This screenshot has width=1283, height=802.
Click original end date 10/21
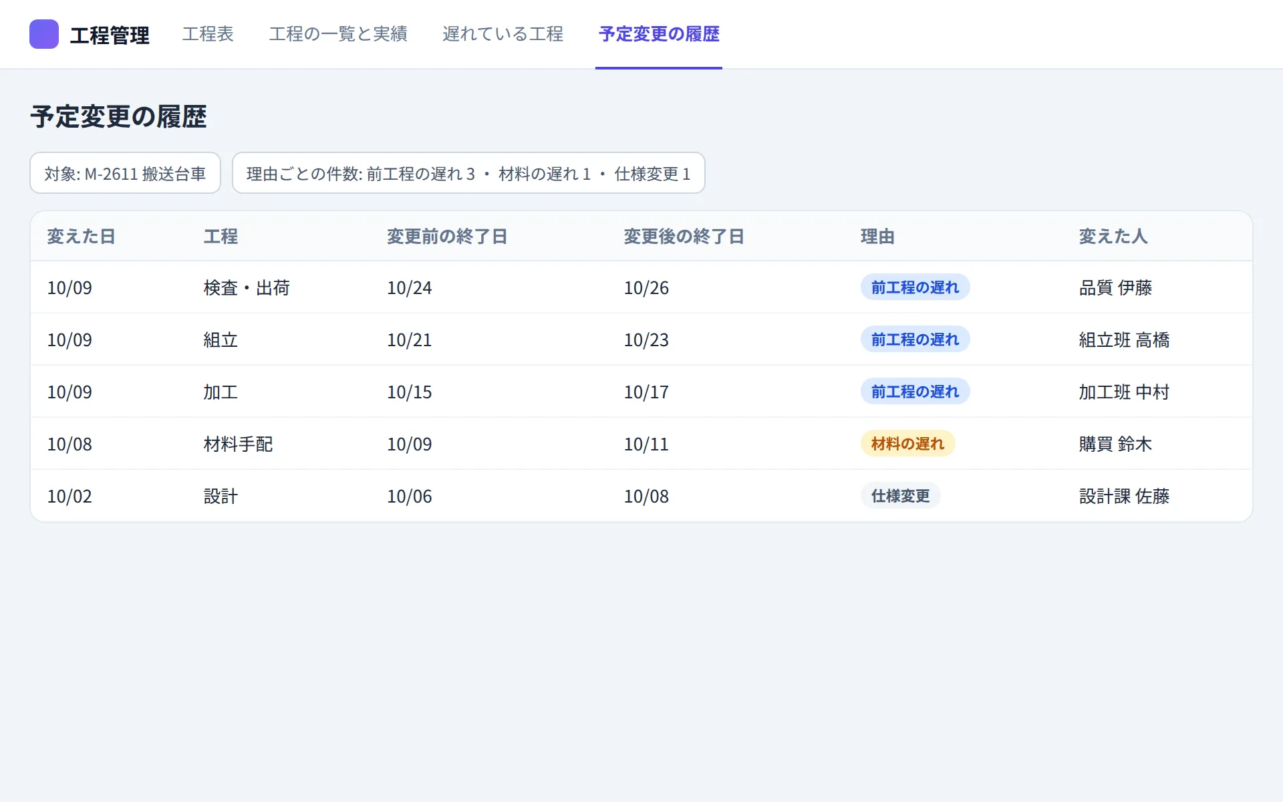coord(410,340)
